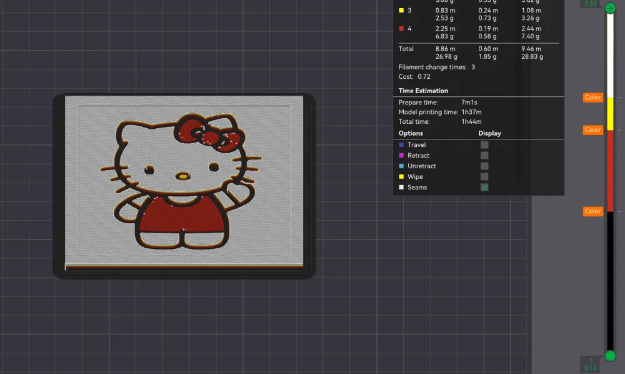Click the Seams option label
Viewport: 625px width, 374px height.
(417, 188)
